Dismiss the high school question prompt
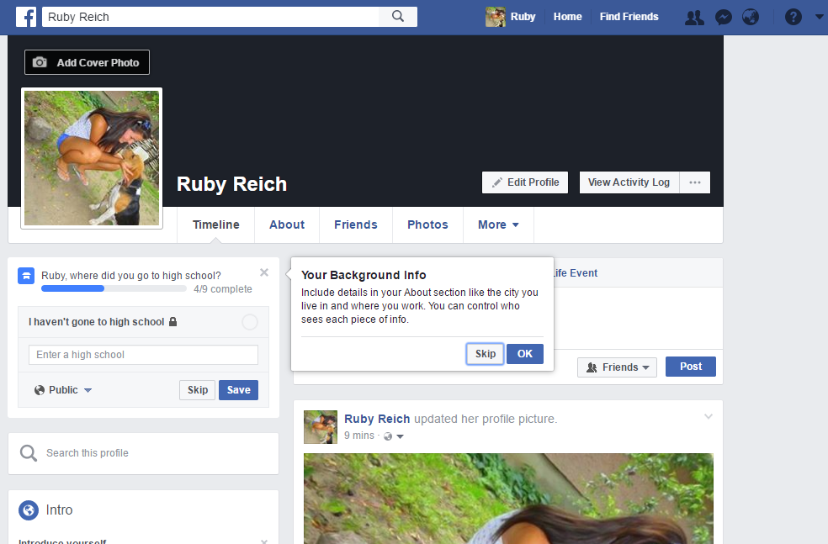The image size is (828, 544). coord(263,272)
